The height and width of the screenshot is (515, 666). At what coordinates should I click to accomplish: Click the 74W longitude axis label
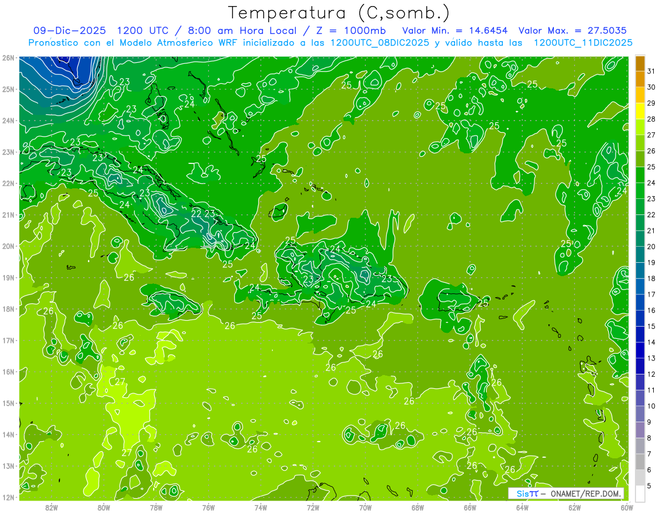pyautogui.click(x=260, y=507)
